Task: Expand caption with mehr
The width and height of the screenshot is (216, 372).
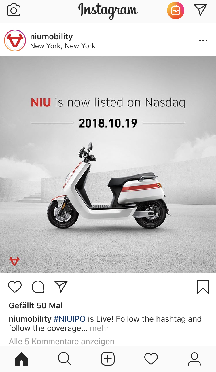Action: (x=99, y=328)
